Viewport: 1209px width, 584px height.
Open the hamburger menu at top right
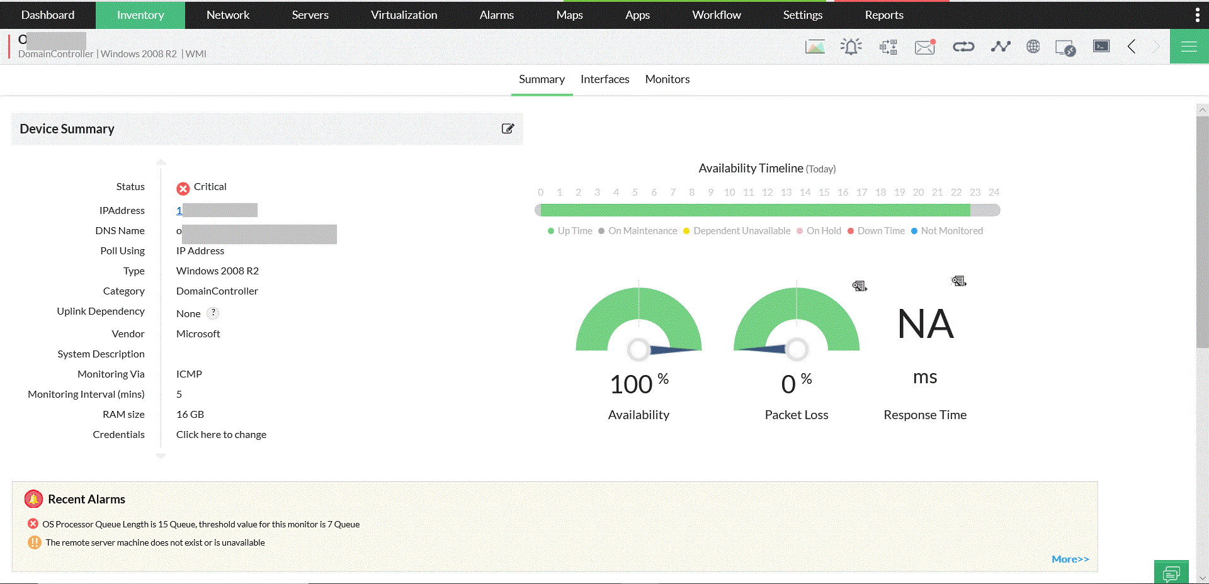tap(1189, 46)
